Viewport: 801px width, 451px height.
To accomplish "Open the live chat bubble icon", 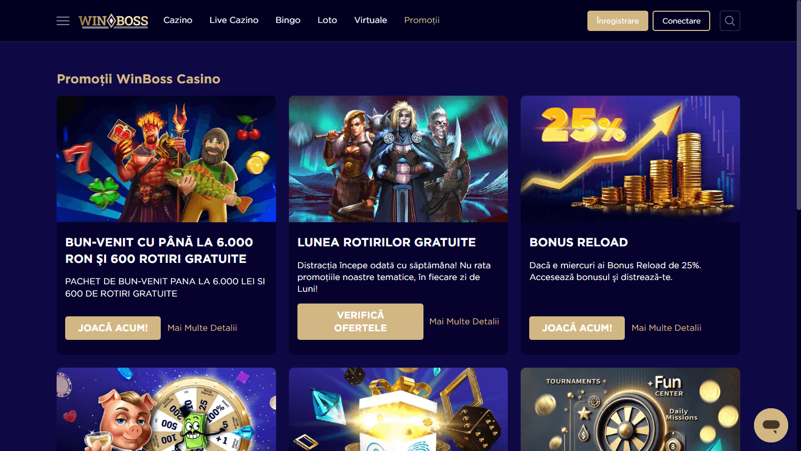I will click(x=771, y=425).
